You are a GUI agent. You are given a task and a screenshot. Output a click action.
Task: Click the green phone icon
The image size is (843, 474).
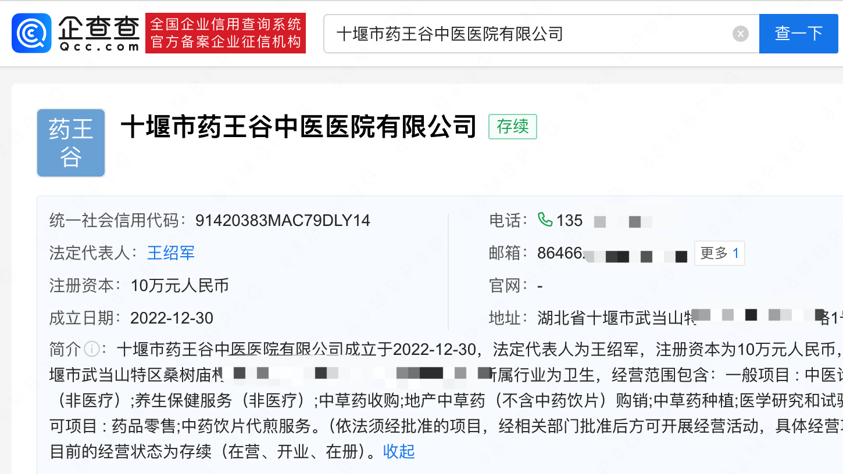[x=545, y=220]
